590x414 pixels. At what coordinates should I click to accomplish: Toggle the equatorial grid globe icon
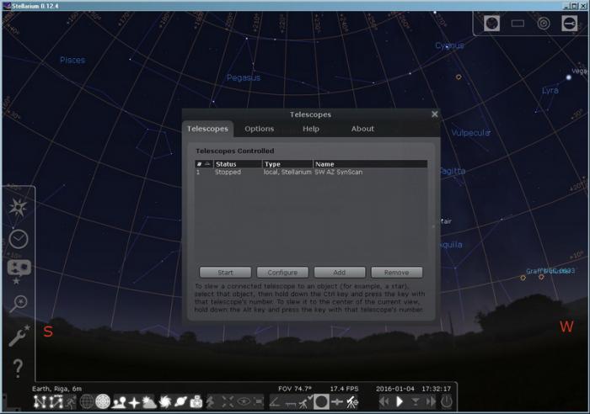(86, 402)
